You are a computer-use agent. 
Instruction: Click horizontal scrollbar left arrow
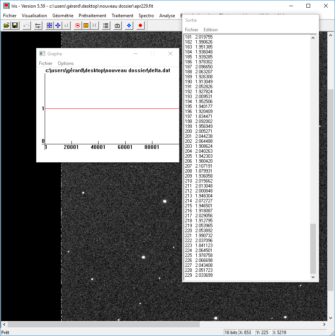(x=4, y=325)
